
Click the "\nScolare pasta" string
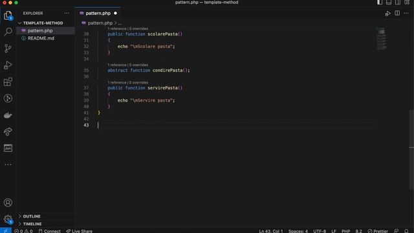click(x=151, y=47)
